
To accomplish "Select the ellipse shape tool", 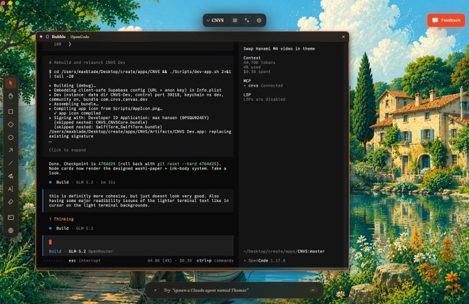I will click(11, 137).
